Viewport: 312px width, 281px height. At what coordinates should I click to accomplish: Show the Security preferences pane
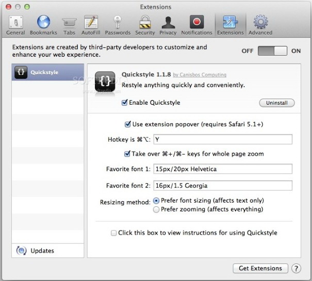(x=145, y=25)
